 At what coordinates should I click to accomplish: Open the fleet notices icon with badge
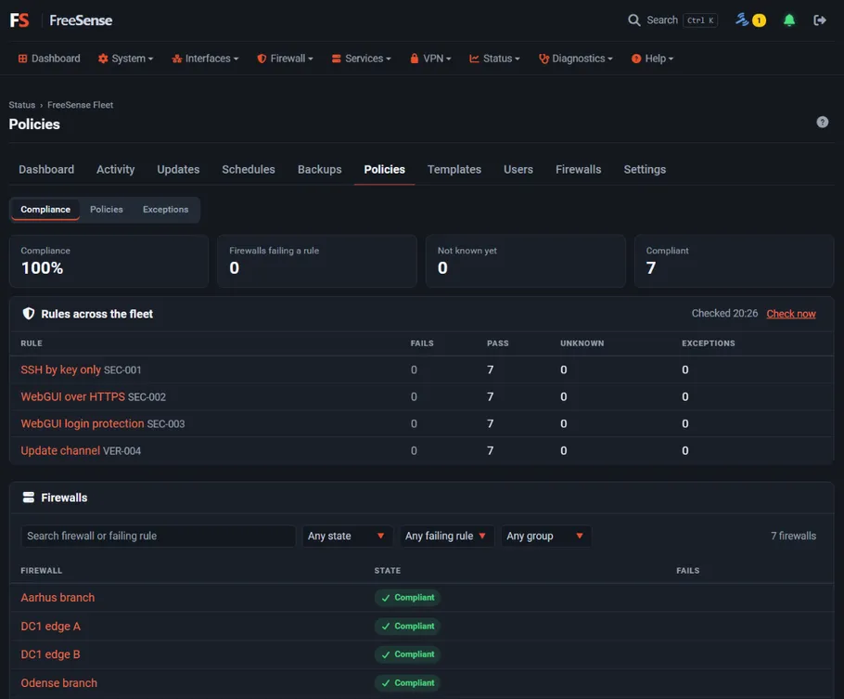pos(750,20)
